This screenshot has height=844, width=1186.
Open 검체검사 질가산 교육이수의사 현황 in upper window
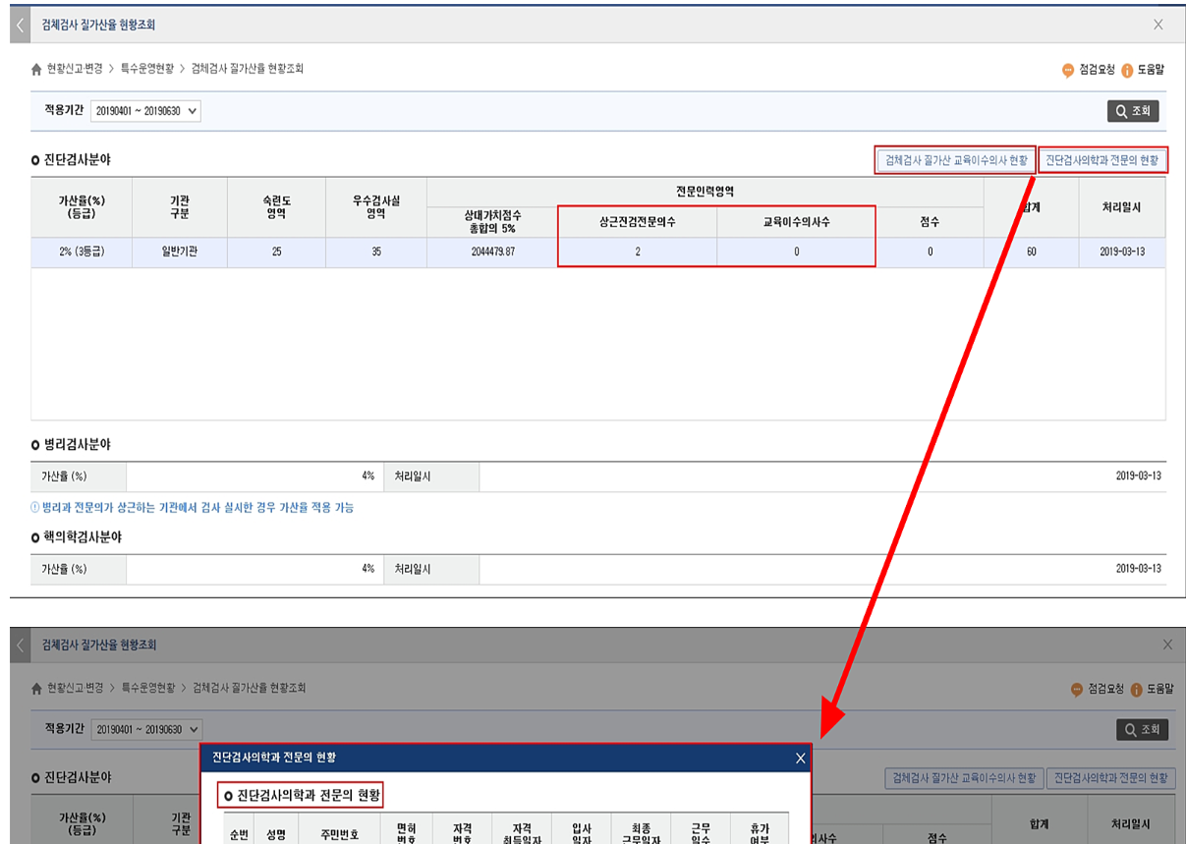tap(955, 160)
